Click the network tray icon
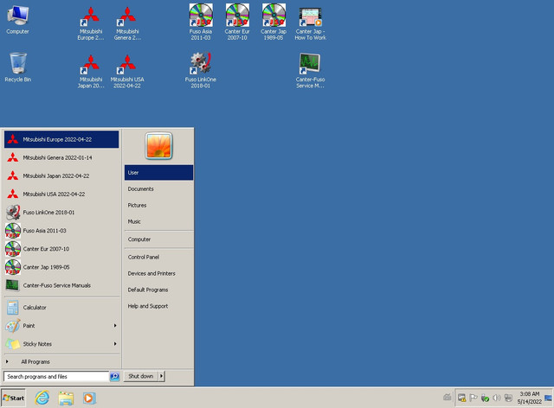Viewport: 554px width, 408px height. pos(508,398)
